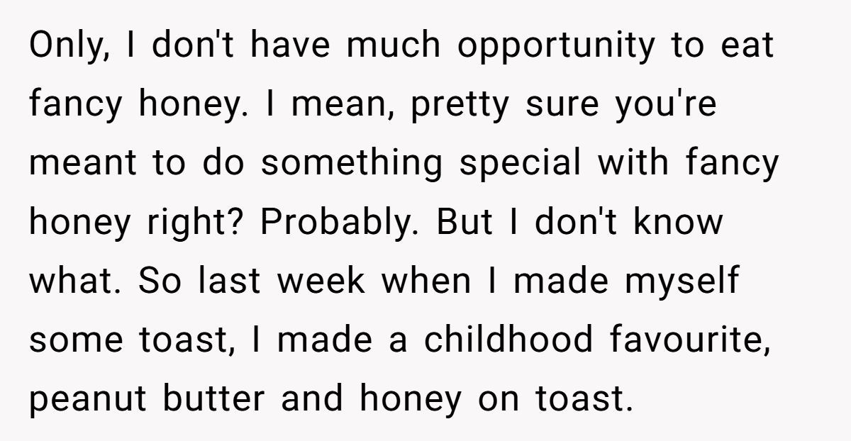Click the word "week" in the paragraph

click(321, 281)
